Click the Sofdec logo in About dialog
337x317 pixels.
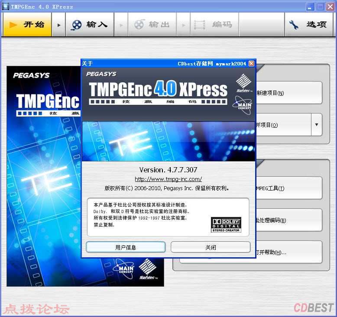coord(244,83)
